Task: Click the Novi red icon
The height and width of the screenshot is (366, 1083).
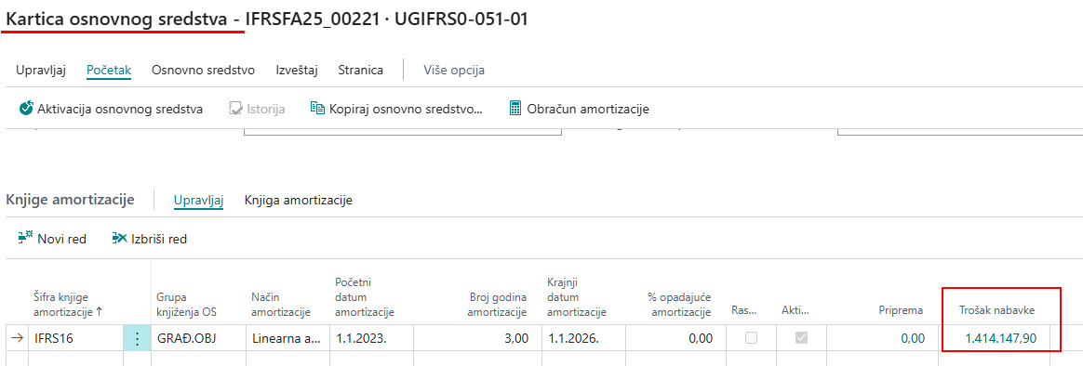Action: 25,239
